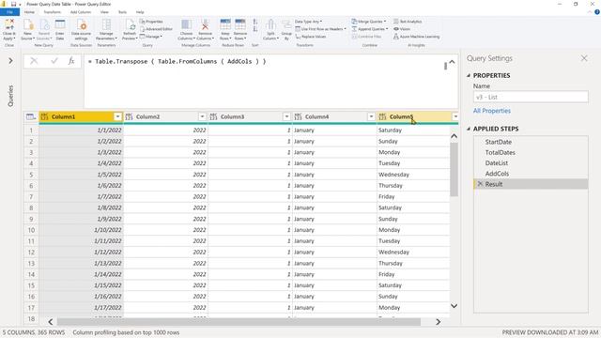Open the Use First Row as Headers dropdown
The image size is (601, 338).
click(320, 29)
